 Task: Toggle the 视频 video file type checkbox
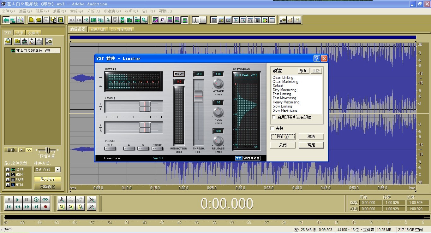pyautogui.click(x=8, y=180)
